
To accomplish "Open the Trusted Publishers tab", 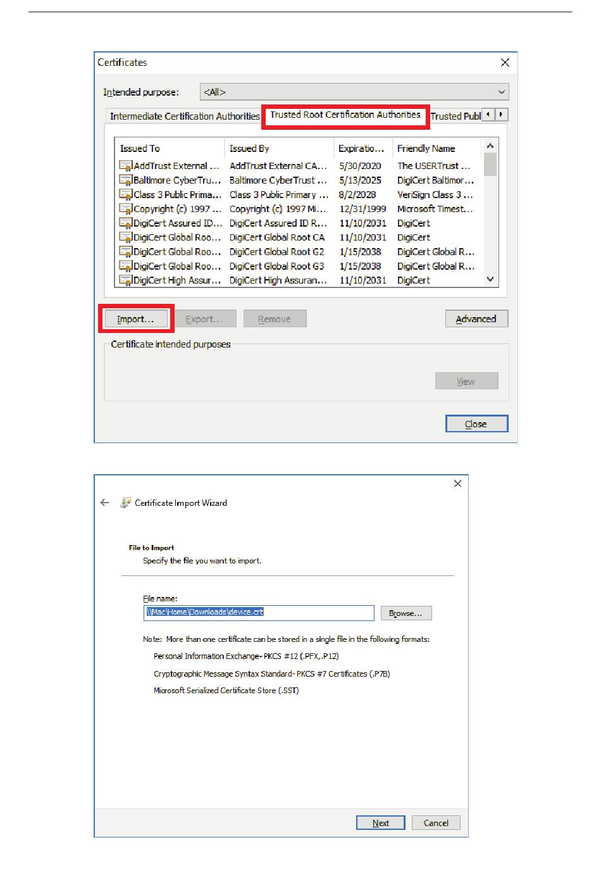I will click(455, 116).
